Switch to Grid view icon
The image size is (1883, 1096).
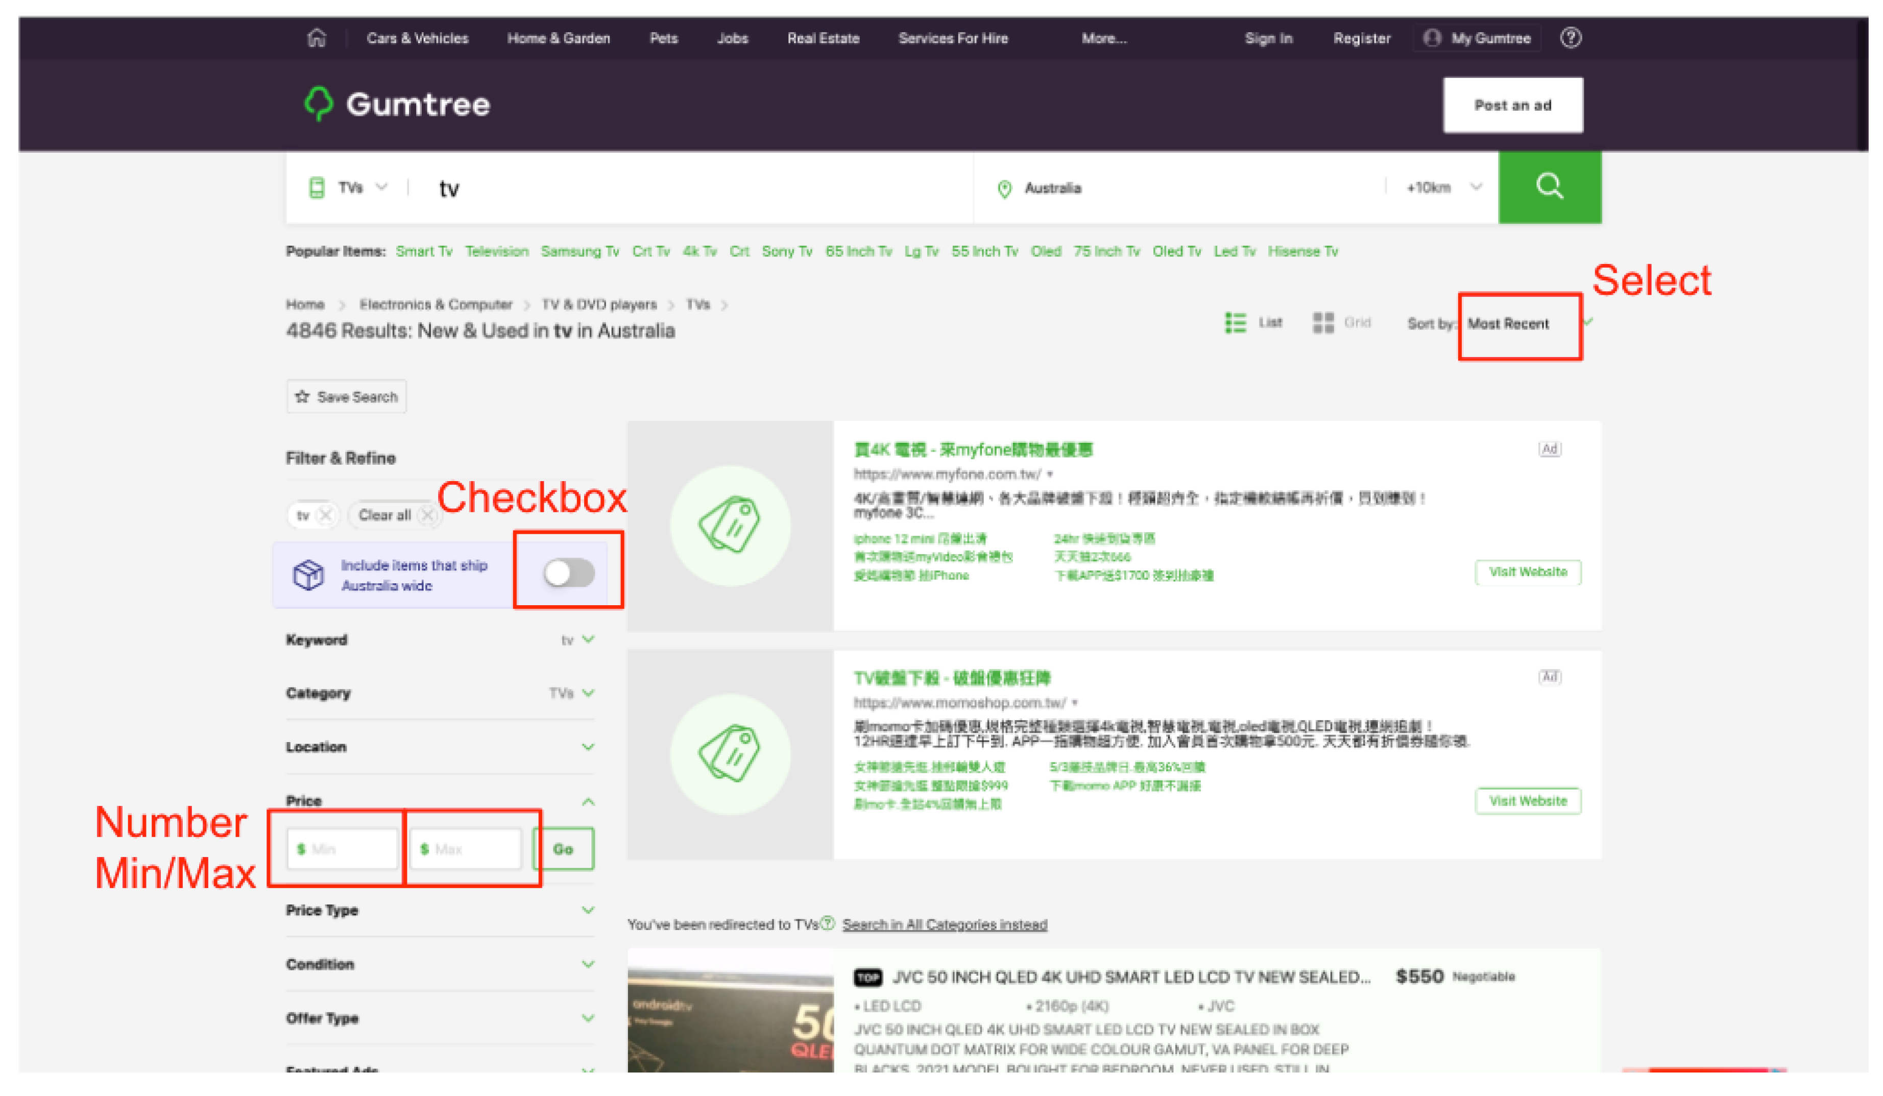tap(1322, 322)
